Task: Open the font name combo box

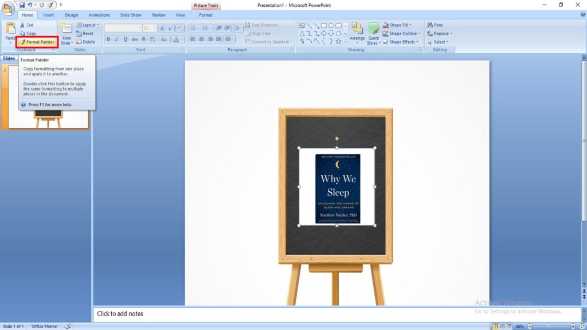Action: pyautogui.click(x=123, y=28)
